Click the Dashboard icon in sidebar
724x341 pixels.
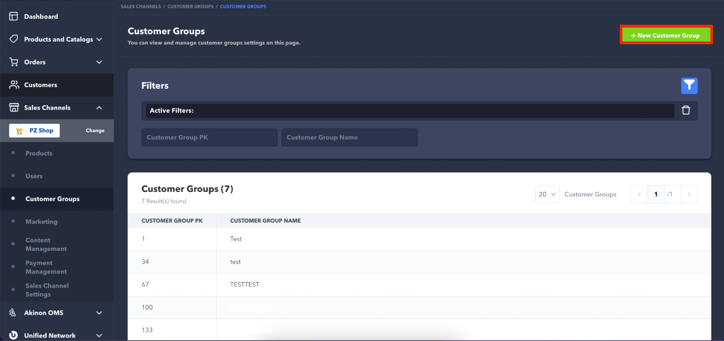(13, 16)
